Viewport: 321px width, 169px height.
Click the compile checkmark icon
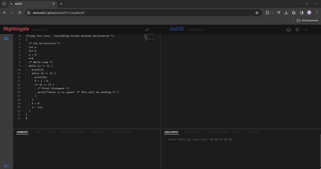(x=147, y=30)
